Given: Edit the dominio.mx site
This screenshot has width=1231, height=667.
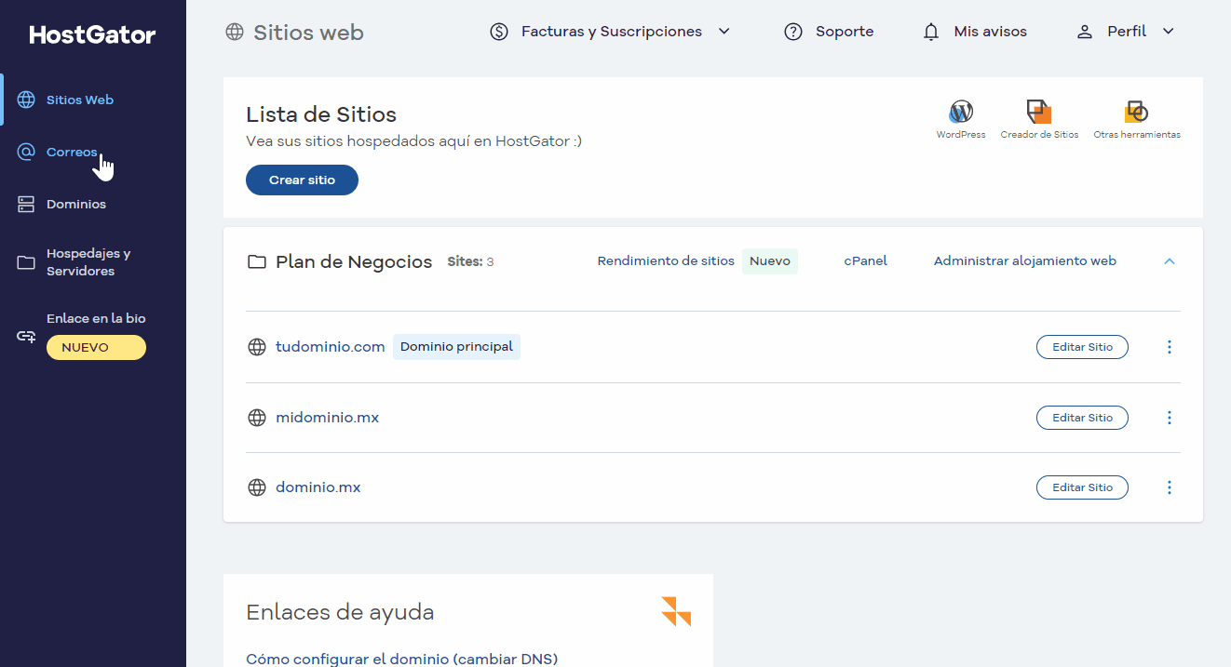Looking at the screenshot, I should coord(1082,487).
